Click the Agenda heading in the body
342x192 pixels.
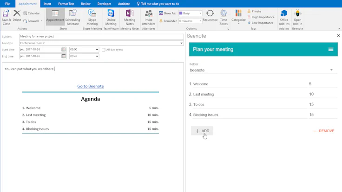[x=91, y=99]
